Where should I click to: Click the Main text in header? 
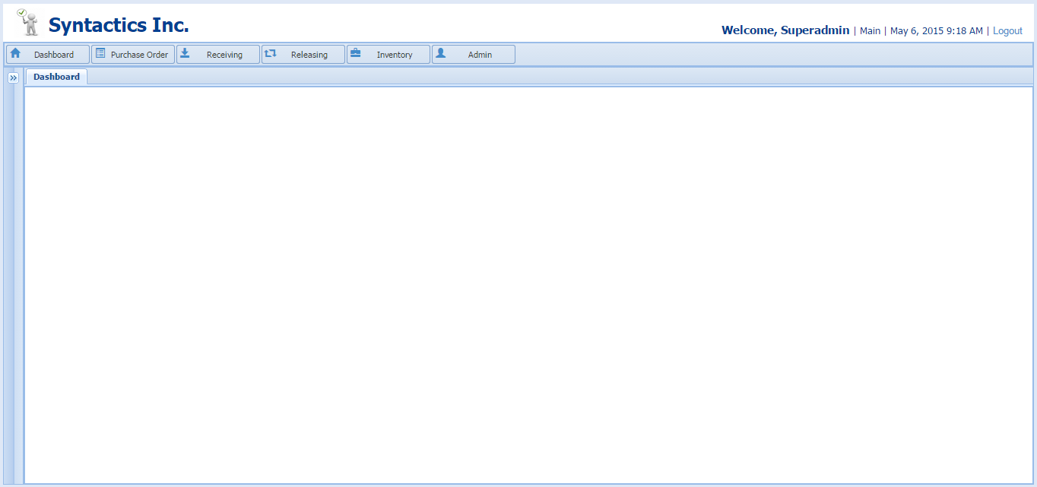[870, 31]
